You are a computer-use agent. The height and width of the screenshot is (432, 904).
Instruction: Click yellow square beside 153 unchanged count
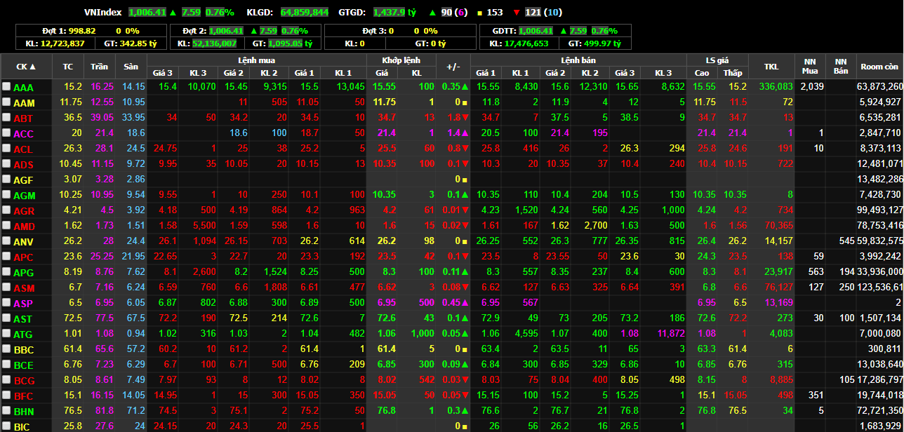pos(479,13)
